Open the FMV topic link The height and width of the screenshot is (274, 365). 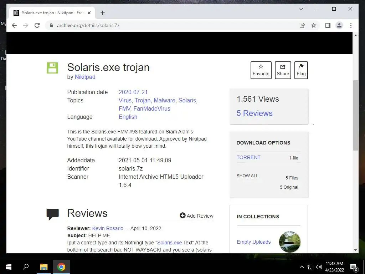click(x=124, y=108)
